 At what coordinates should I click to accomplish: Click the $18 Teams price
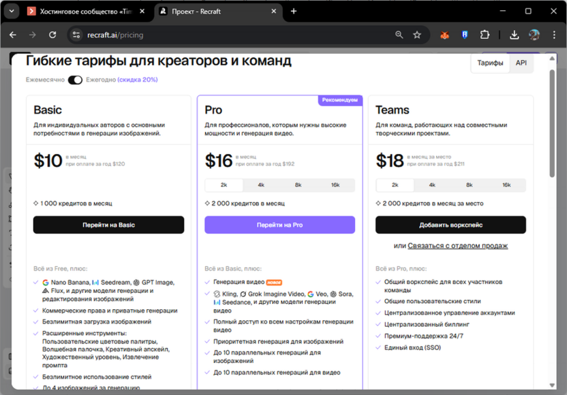coord(390,161)
